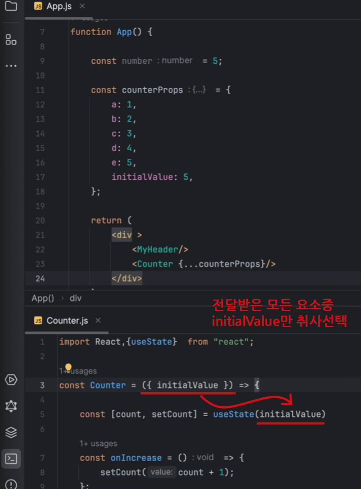Open the 1+ usages hint above onIncrease
The height and width of the screenshot is (489, 361).
(98, 443)
